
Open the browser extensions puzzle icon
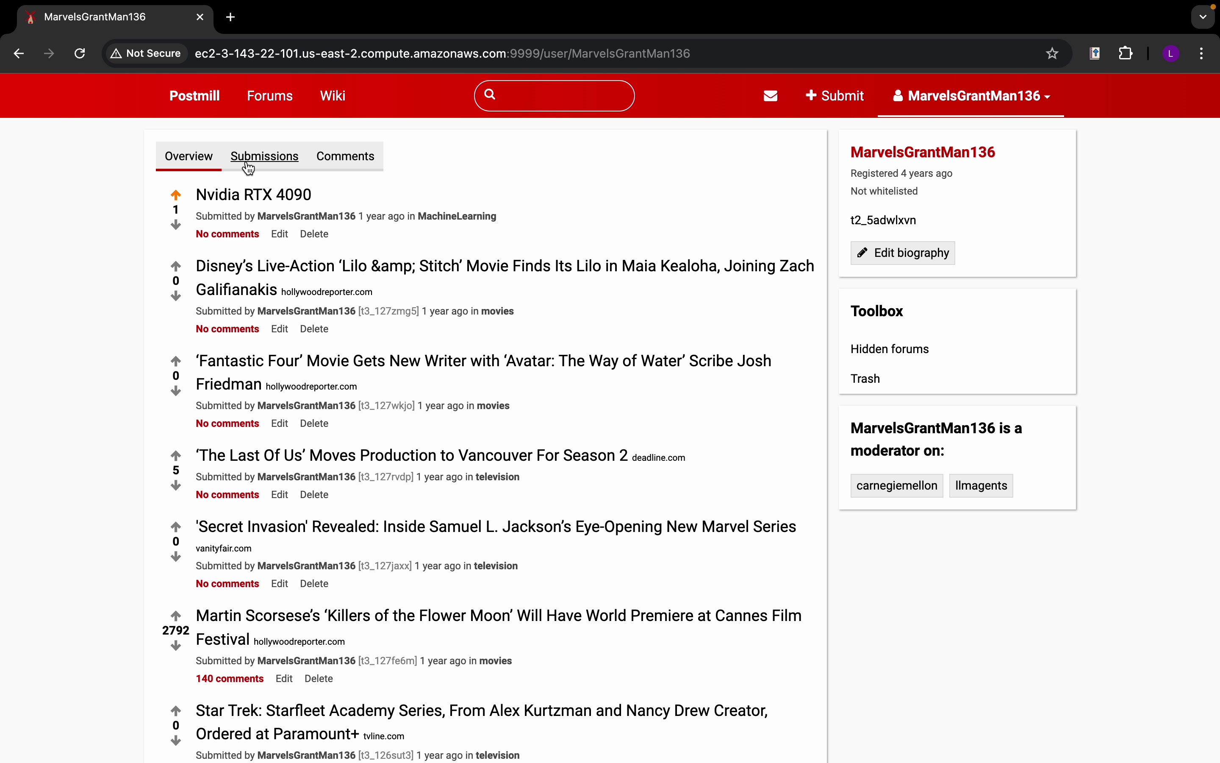click(x=1125, y=53)
